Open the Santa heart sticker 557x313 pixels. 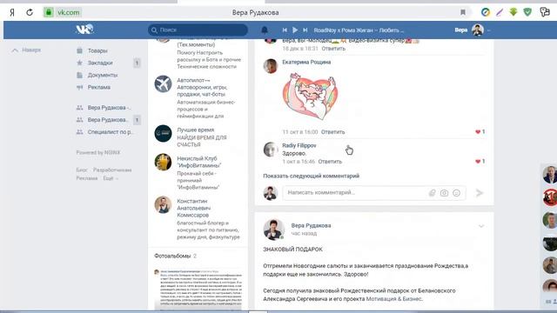(311, 97)
